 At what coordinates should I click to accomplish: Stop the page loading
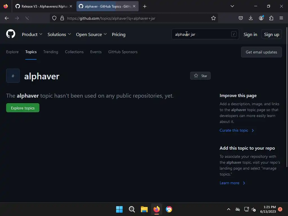[27, 18]
